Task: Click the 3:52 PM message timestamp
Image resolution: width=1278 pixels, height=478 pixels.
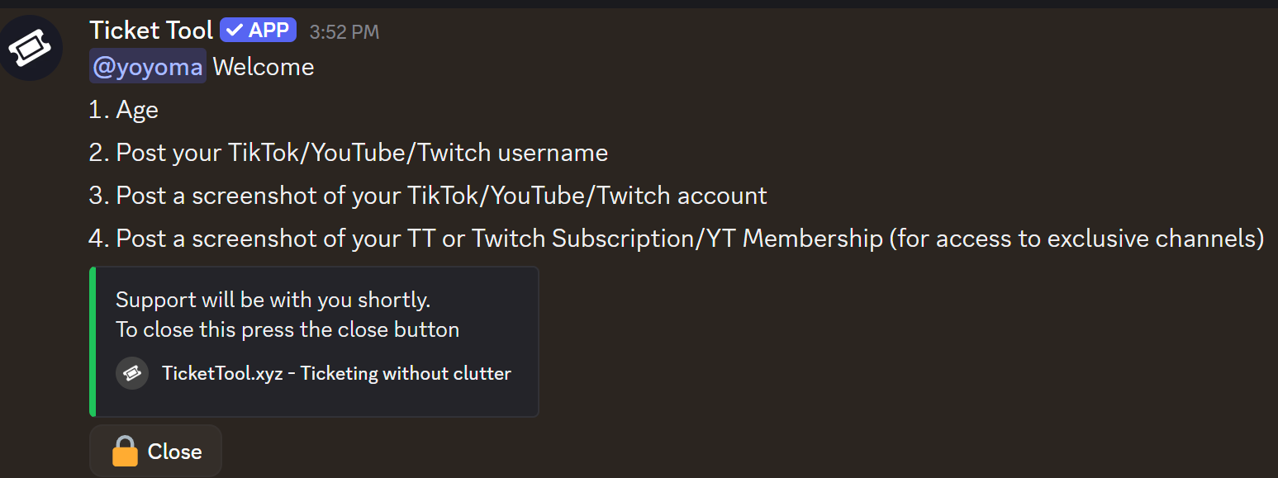Action: click(x=344, y=32)
